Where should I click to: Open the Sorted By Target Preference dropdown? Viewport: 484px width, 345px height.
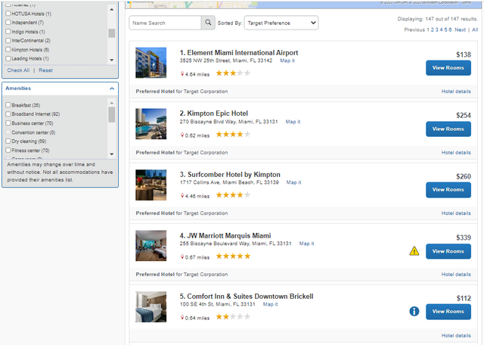click(x=281, y=23)
